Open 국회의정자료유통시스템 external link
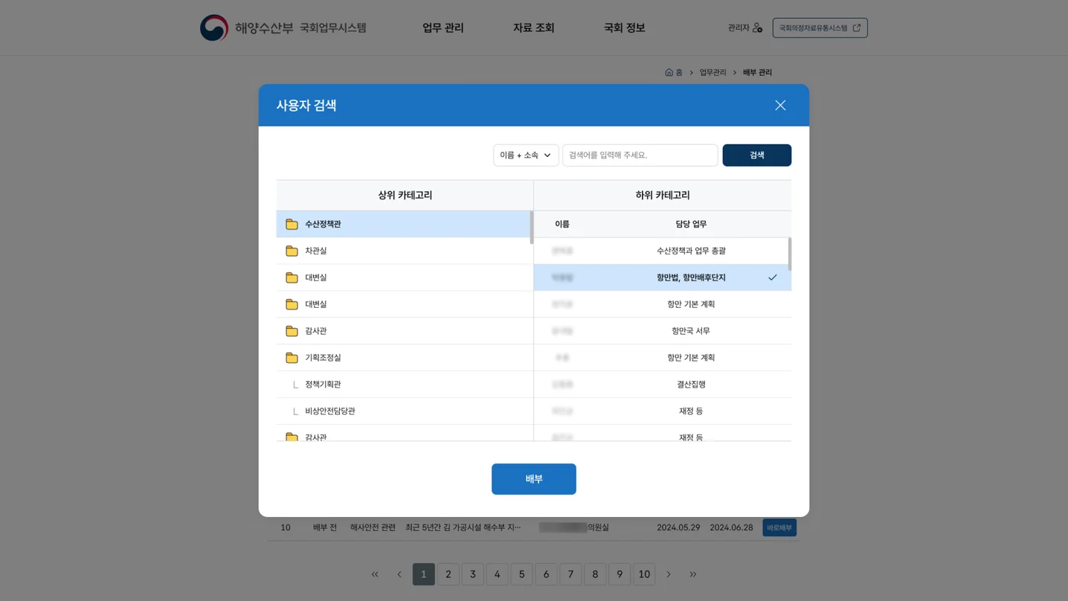1068x601 pixels. point(820,28)
